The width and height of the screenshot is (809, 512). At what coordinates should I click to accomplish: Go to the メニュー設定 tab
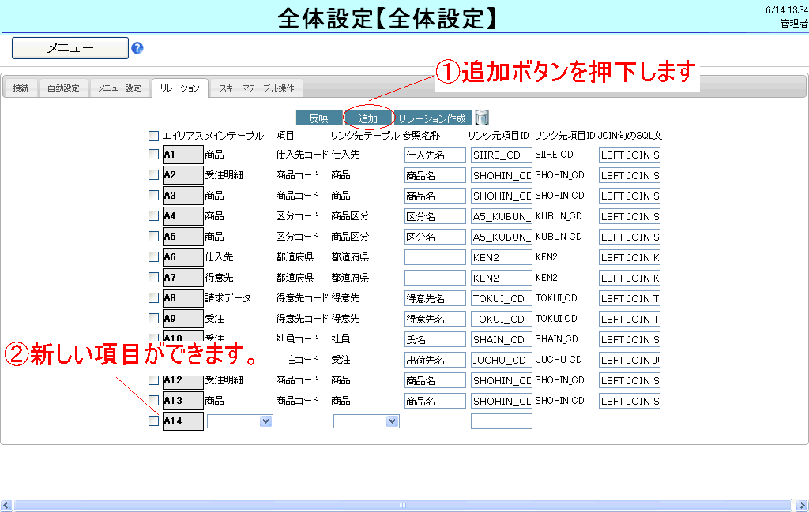(x=119, y=88)
